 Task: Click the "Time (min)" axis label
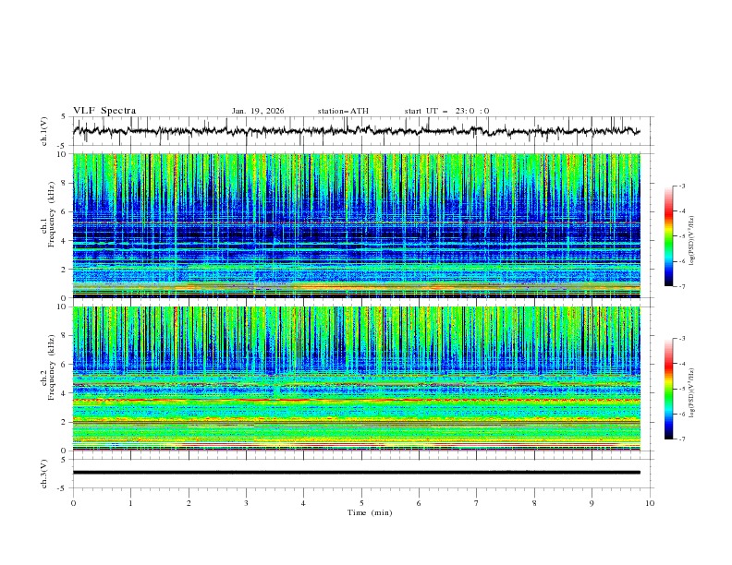(370, 512)
